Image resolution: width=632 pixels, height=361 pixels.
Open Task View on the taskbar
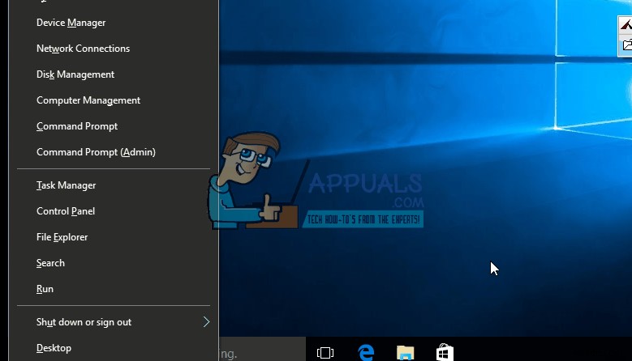coord(325,353)
